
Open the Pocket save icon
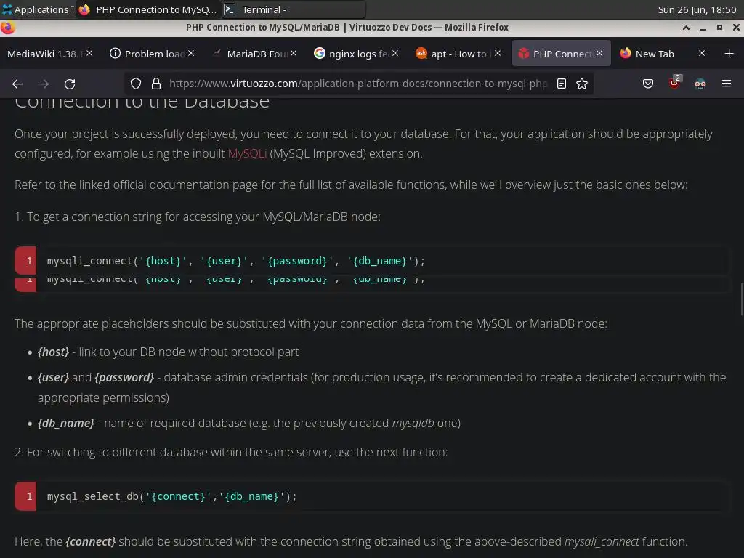coord(647,84)
